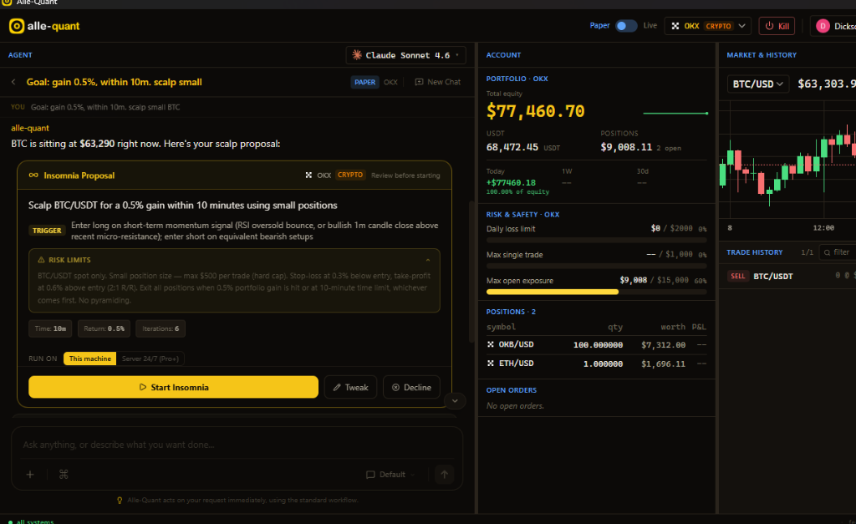Click the send arrow button
Image resolution: width=856 pixels, height=524 pixels.
click(x=445, y=475)
